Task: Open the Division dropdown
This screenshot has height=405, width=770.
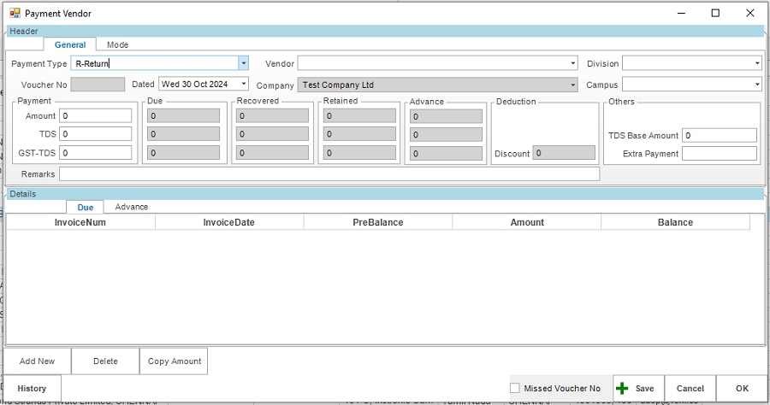Action: pyautogui.click(x=757, y=63)
